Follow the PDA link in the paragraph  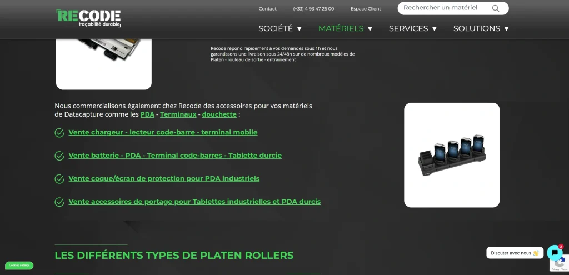[147, 114]
